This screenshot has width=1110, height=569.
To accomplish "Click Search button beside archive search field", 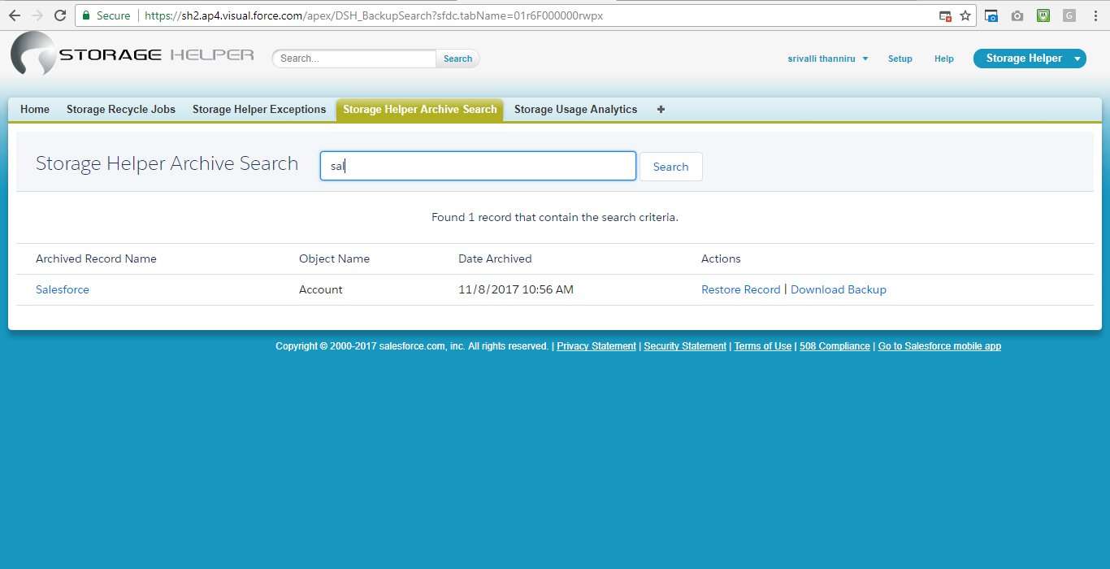I will tap(671, 167).
